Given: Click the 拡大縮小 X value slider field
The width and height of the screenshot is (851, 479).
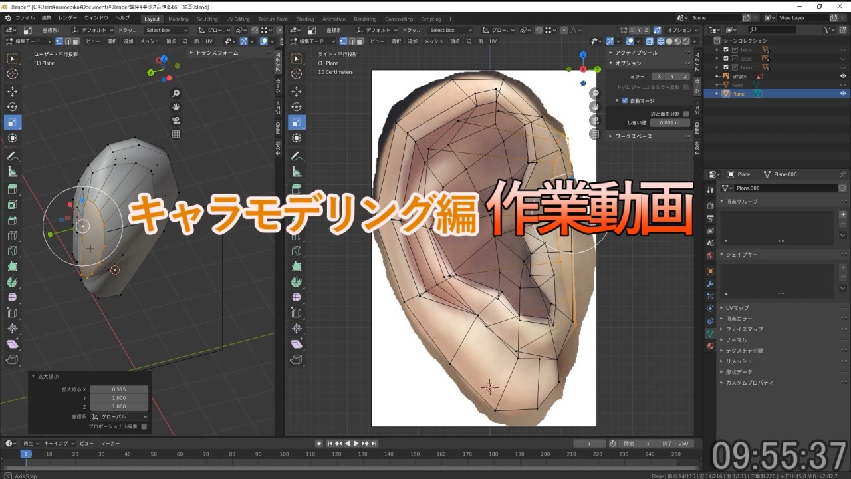Looking at the screenshot, I should (119, 389).
